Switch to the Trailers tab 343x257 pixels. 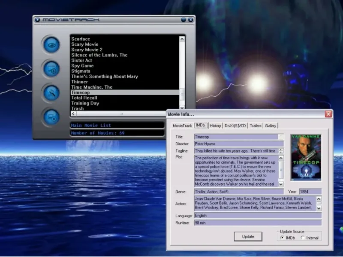(256, 126)
